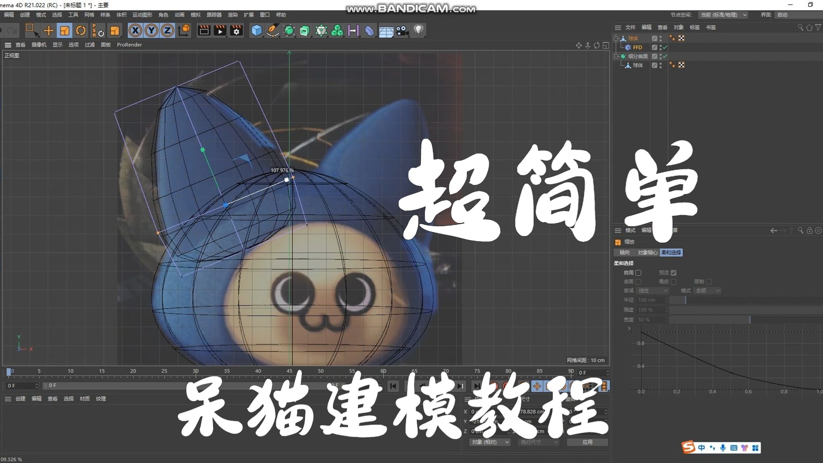The height and width of the screenshot is (463, 823).
Task: Enable the 启用 soft selection checkbox
Action: click(x=638, y=273)
